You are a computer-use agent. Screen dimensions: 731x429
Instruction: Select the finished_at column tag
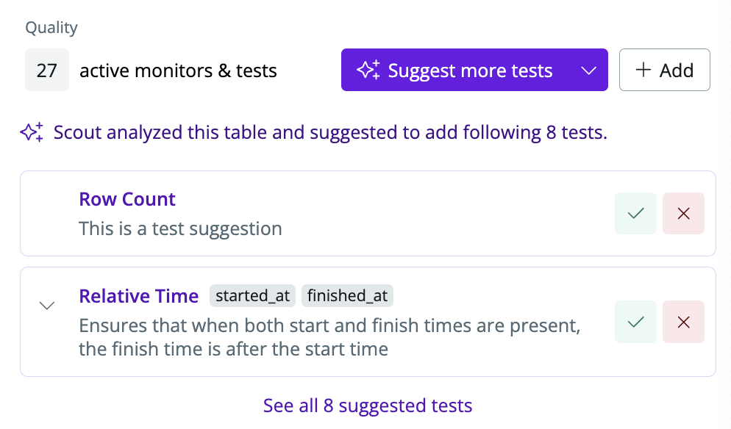(347, 296)
